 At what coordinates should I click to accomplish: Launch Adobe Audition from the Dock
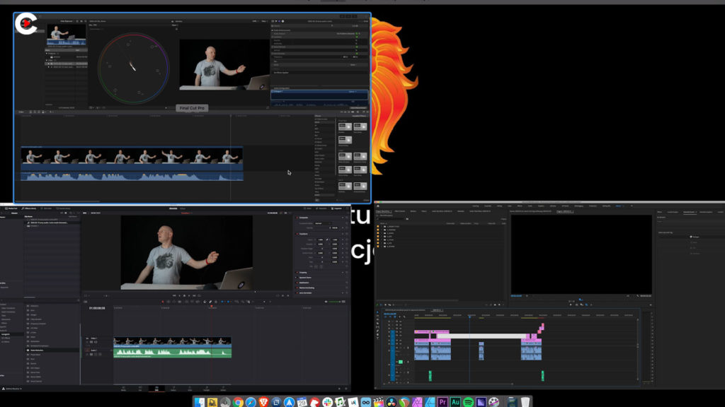[x=456, y=401]
